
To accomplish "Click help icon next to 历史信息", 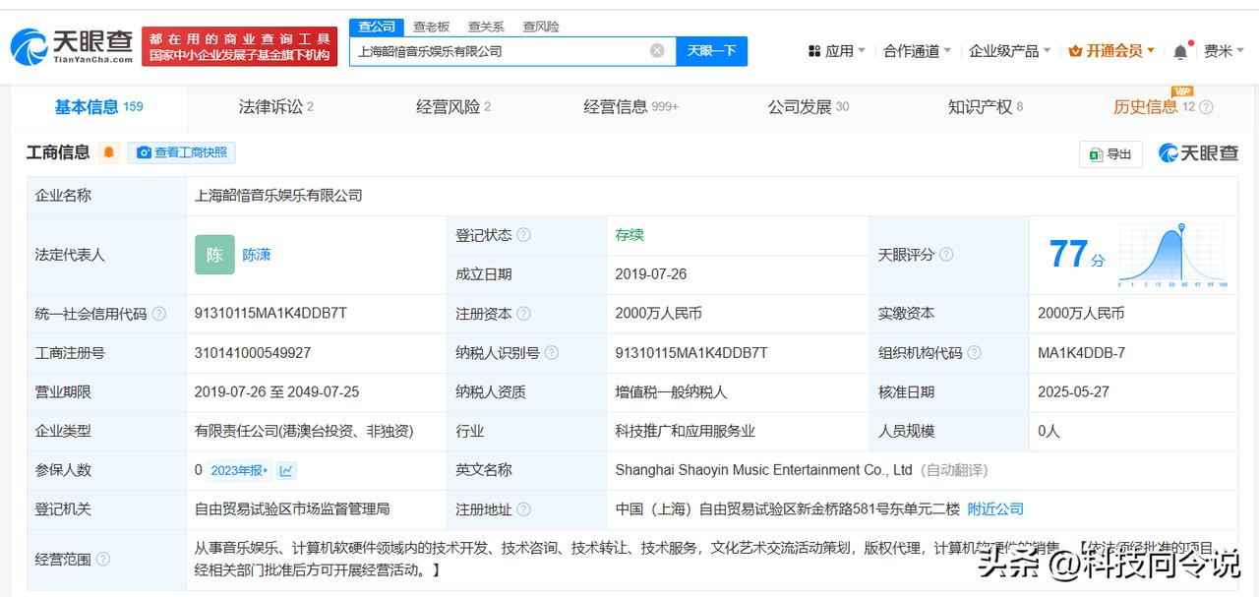I will point(1206,107).
